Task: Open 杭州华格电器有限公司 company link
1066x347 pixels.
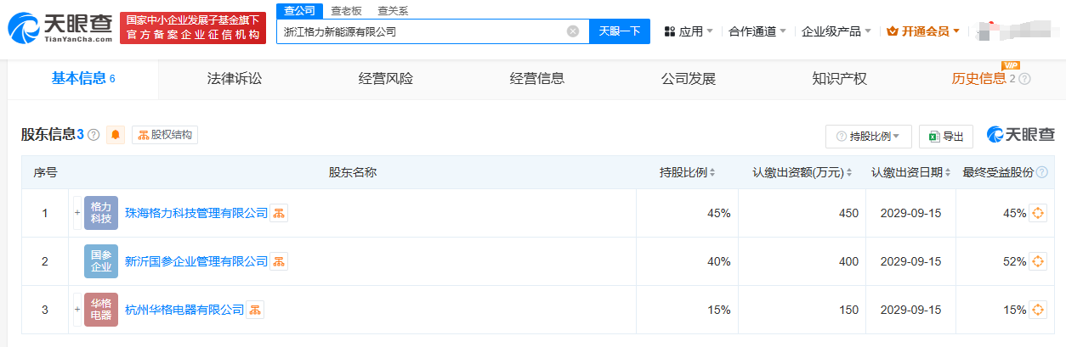Action: pos(184,310)
